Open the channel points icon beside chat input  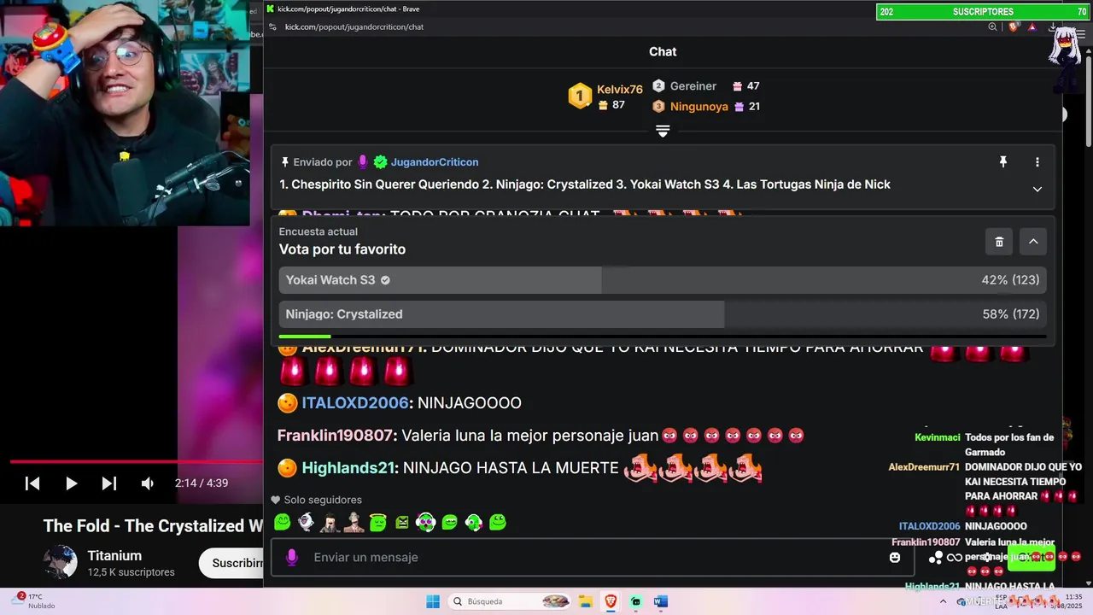(935, 557)
